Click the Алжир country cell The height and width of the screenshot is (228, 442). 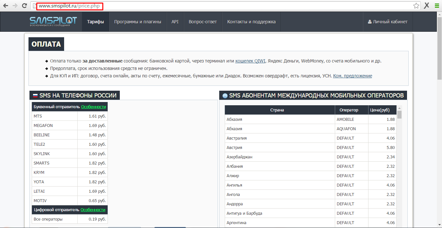[x=280, y=176]
